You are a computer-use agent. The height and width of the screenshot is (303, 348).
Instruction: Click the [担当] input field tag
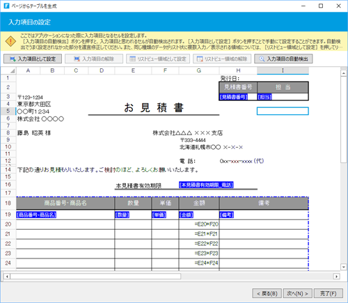264,97
